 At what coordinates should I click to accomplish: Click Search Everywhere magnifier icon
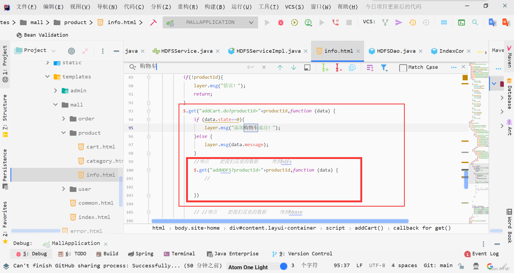click(475, 22)
